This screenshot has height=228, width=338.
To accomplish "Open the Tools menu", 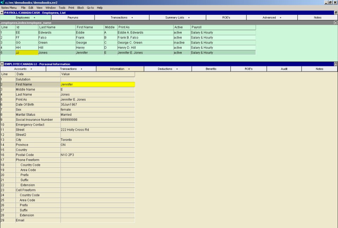I will 62,7.
